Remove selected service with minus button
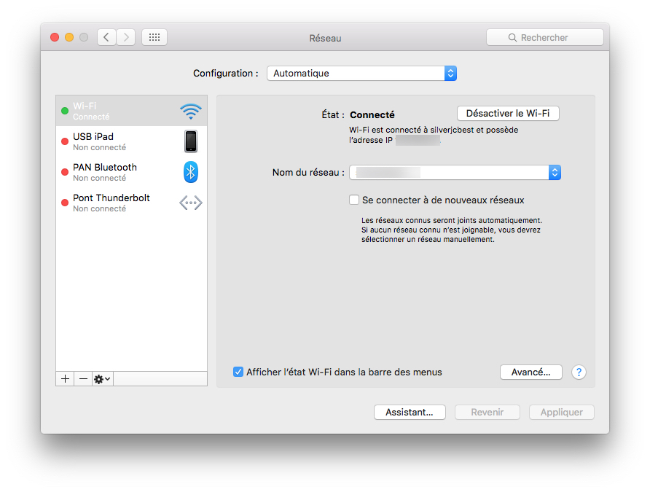Screen dimensions: 650x492 (x=83, y=379)
